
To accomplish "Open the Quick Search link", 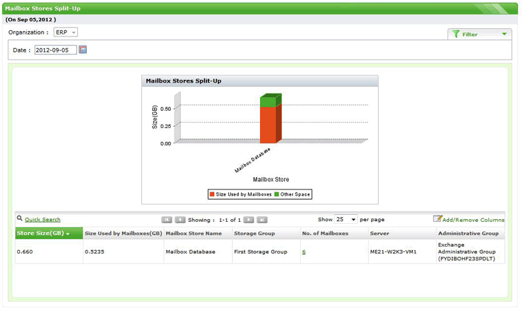I will coord(43,220).
